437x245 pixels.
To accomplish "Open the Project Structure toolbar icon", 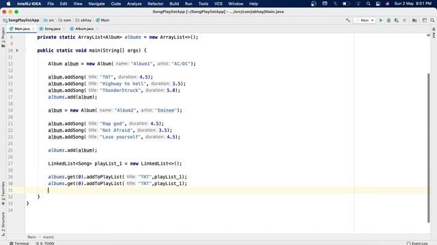I will point(414,20).
